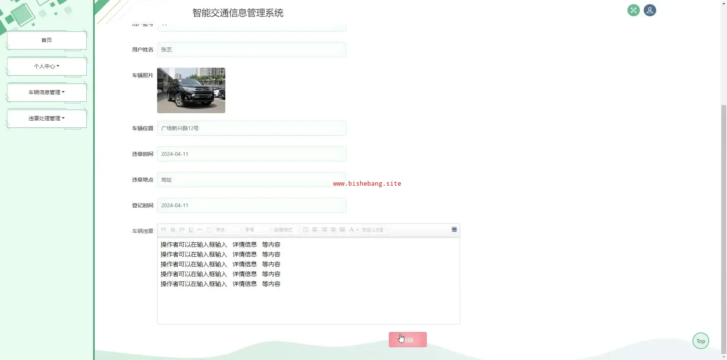Click the 车辆位置 input field
The height and width of the screenshot is (360, 727).
tap(251, 128)
